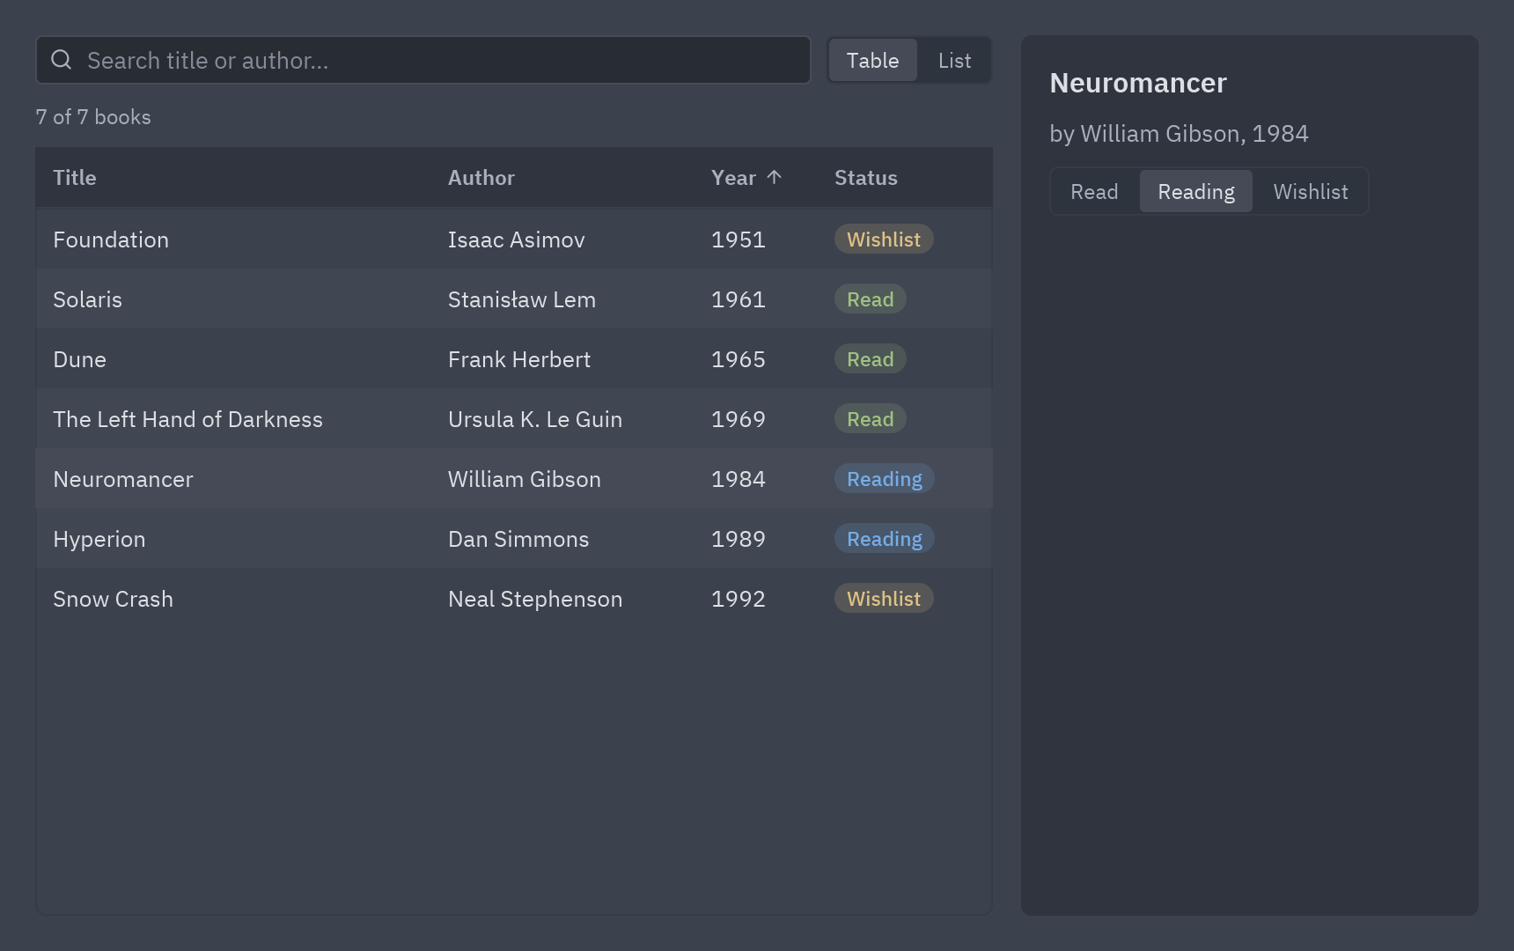Select the Snow Crash book title
This screenshot has width=1514, height=951.
113,599
